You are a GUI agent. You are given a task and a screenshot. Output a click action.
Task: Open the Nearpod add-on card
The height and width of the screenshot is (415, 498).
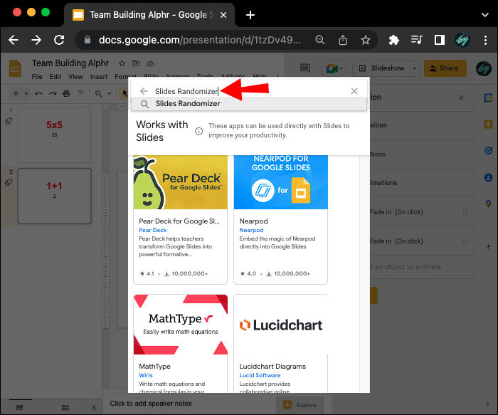pos(281,219)
